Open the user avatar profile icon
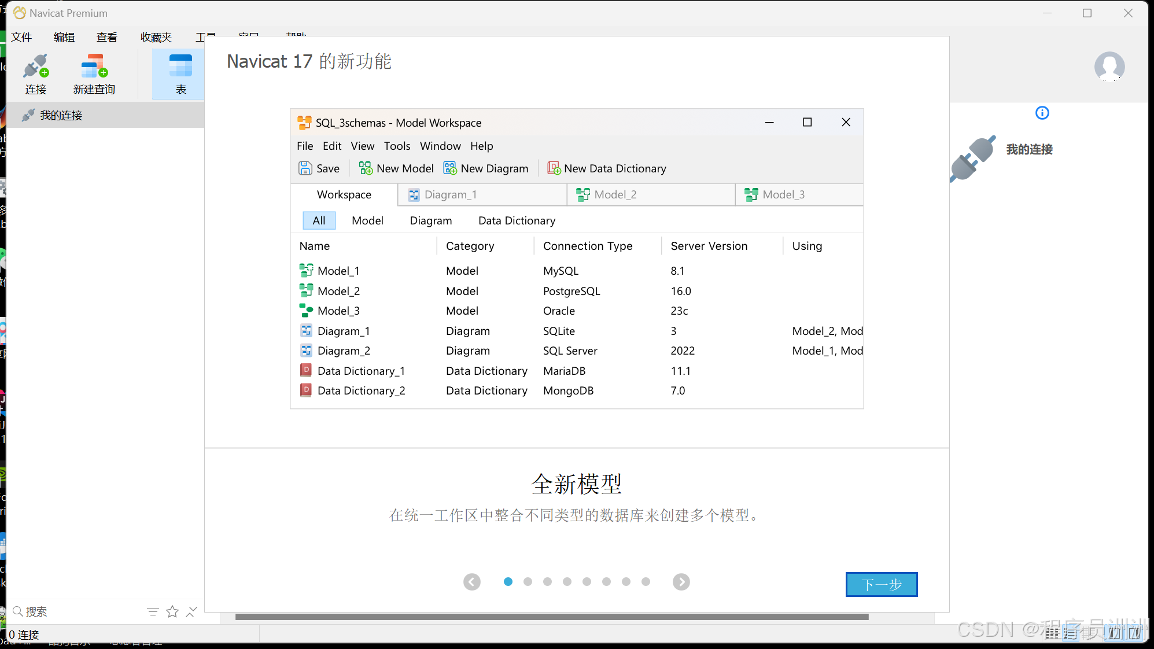The width and height of the screenshot is (1154, 649). (x=1109, y=66)
